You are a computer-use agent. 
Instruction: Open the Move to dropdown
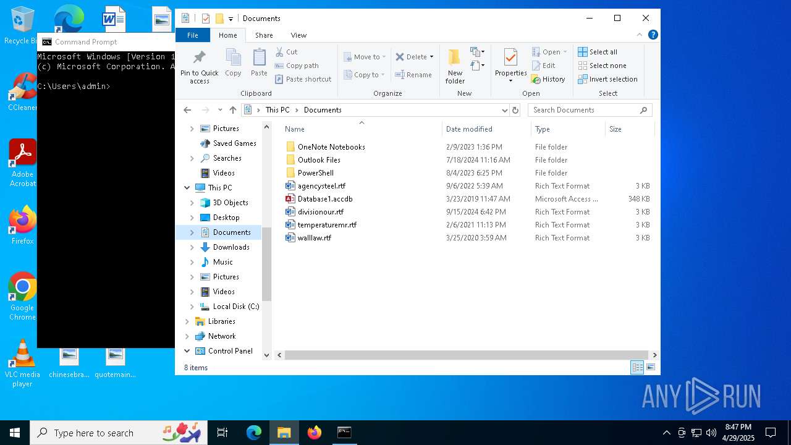[x=365, y=57]
